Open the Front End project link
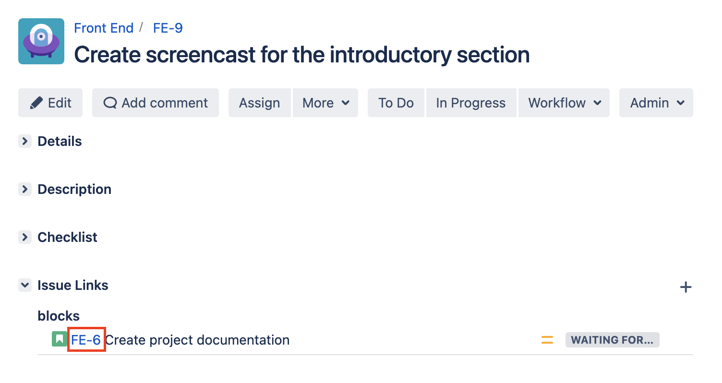 (104, 28)
